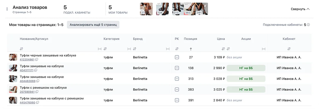Click the info icon near Подключенные кабинеты
The width and height of the screenshot is (319, 109).
pyautogui.click(x=308, y=25)
